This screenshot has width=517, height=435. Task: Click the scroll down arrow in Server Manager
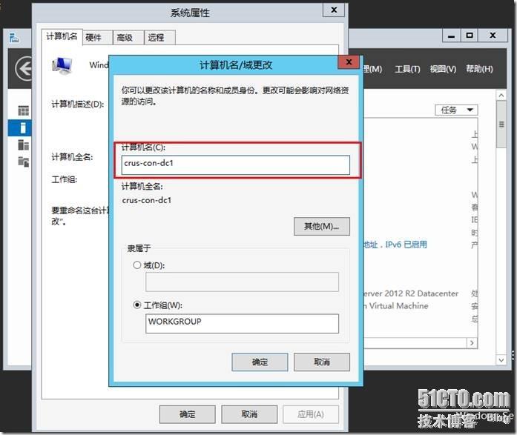501,359
